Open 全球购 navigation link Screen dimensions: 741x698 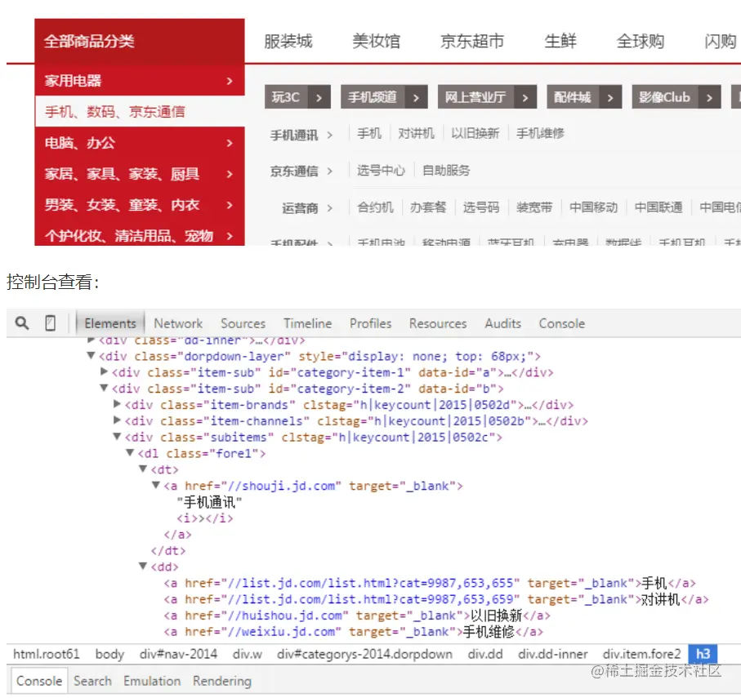click(641, 41)
